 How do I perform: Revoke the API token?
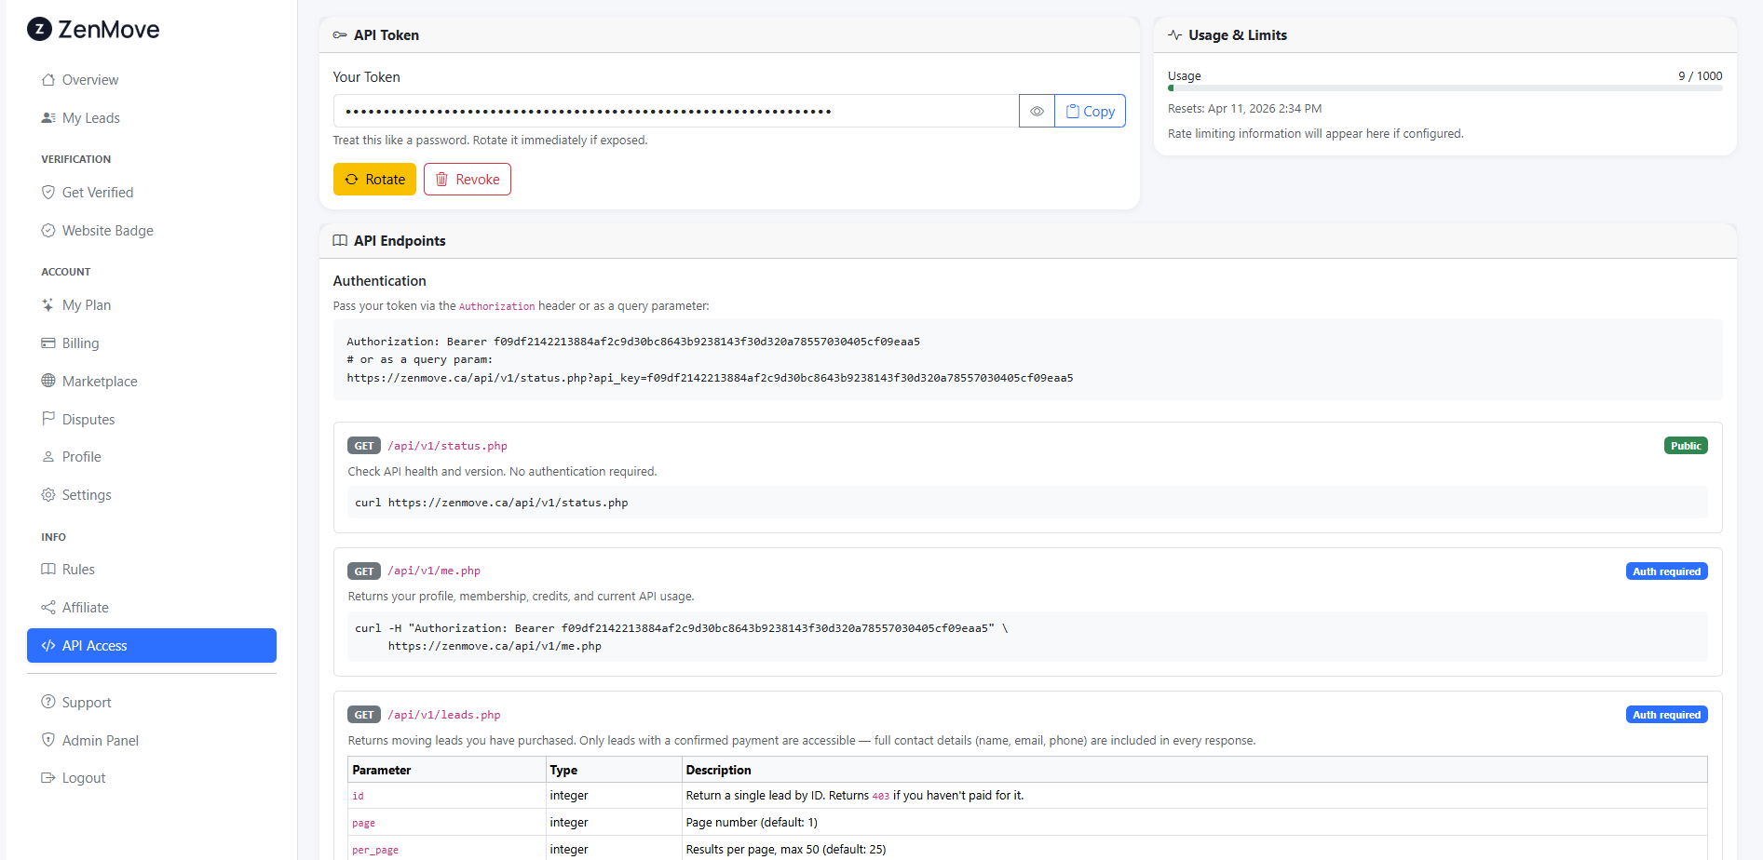point(468,180)
